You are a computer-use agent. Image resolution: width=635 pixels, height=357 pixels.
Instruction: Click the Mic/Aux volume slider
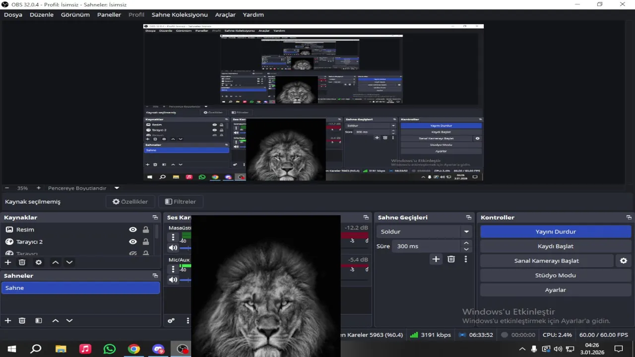tap(186, 280)
